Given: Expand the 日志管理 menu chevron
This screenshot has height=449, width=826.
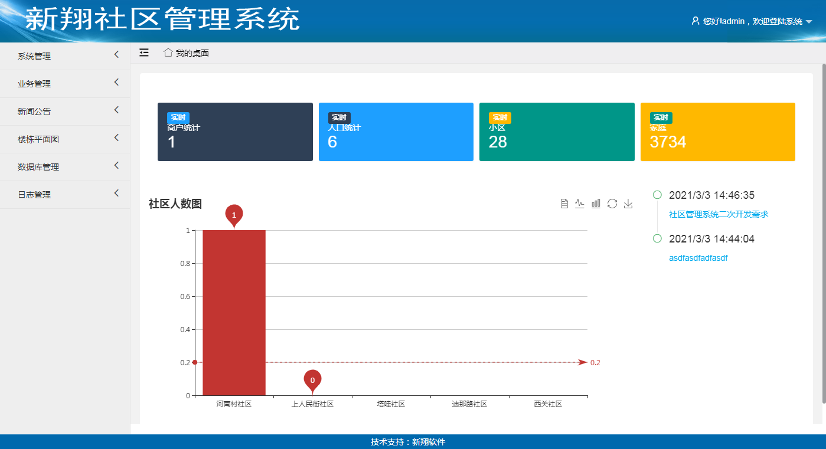Looking at the screenshot, I should (116, 193).
